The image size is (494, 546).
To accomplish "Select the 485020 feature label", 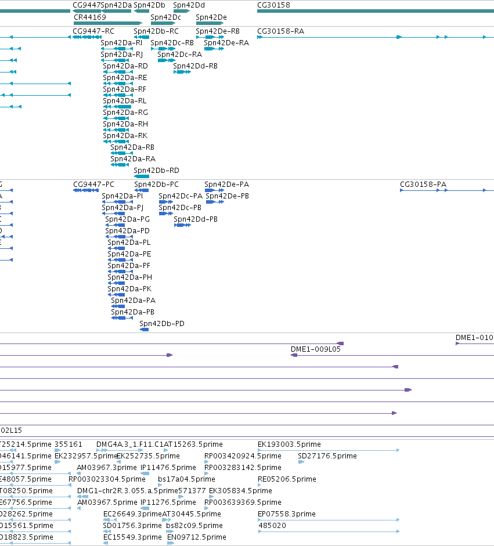I will tap(272, 526).
